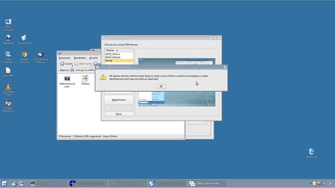335x188 pixels.
Task: Click the Spring theme preview thumbnail
Action: pyautogui.click(x=177, y=82)
